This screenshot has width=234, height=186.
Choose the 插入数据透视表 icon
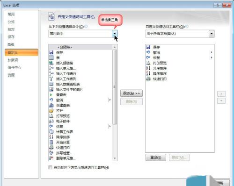pyautogui.click(x=51, y=84)
